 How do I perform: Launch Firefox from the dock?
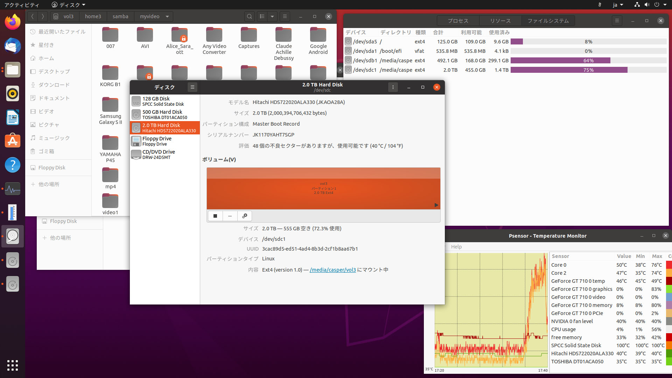13,22
